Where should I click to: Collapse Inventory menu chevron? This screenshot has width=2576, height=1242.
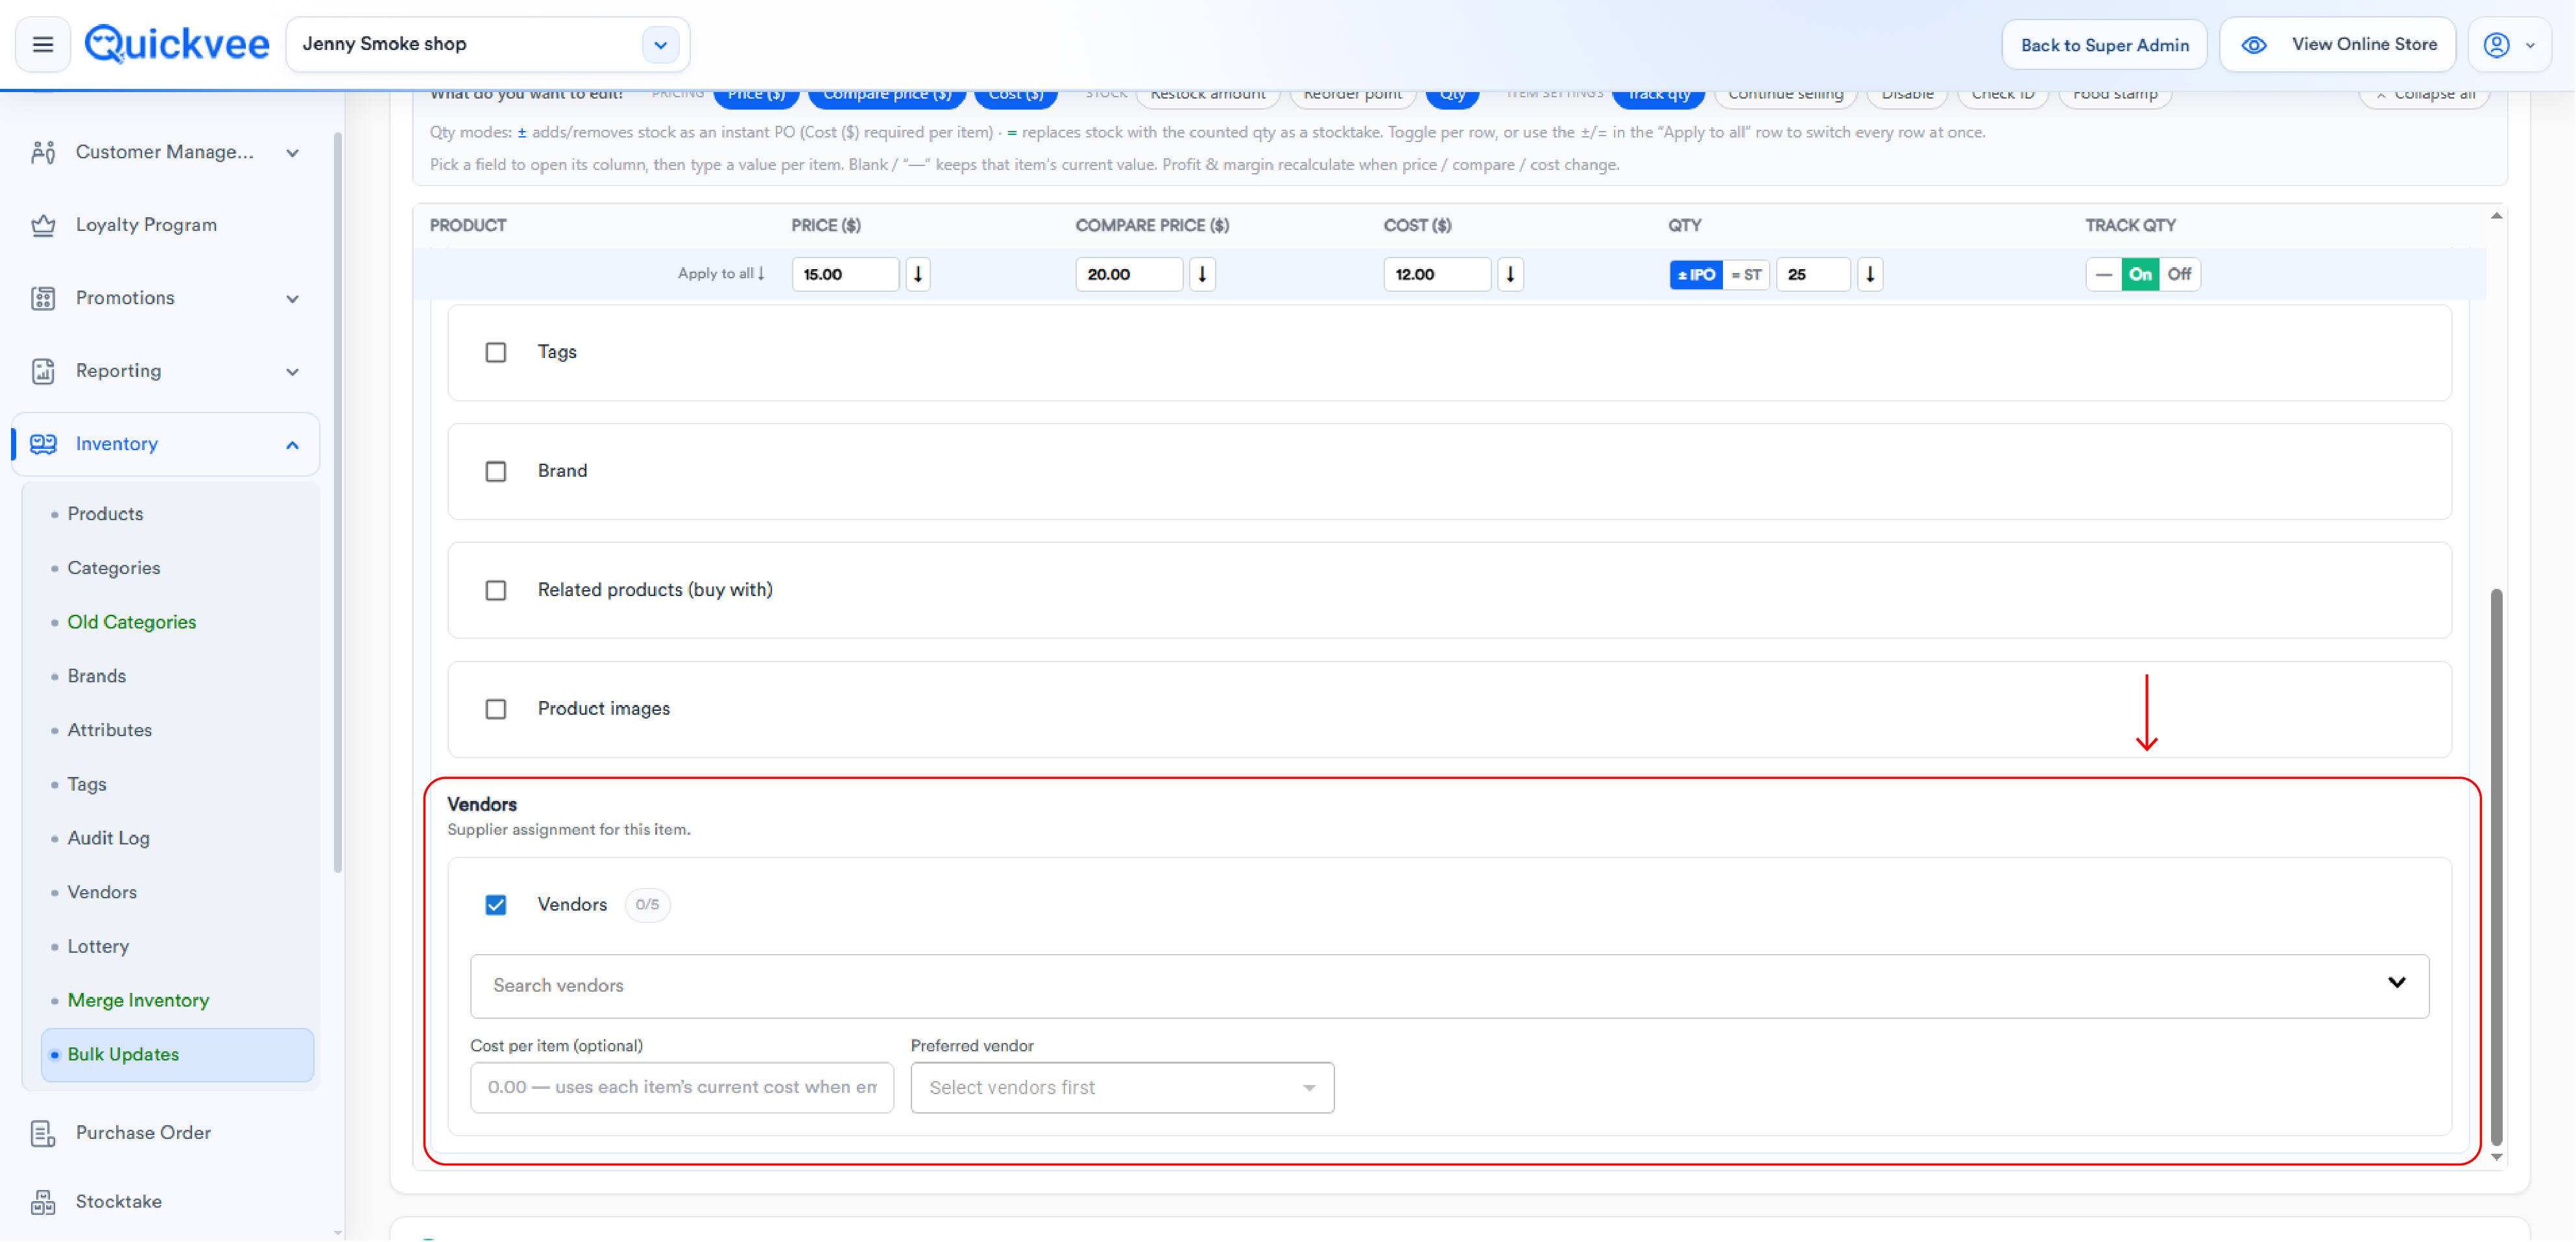coord(292,445)
